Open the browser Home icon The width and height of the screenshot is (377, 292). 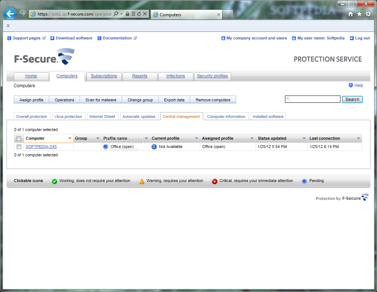tap(351, 14)
